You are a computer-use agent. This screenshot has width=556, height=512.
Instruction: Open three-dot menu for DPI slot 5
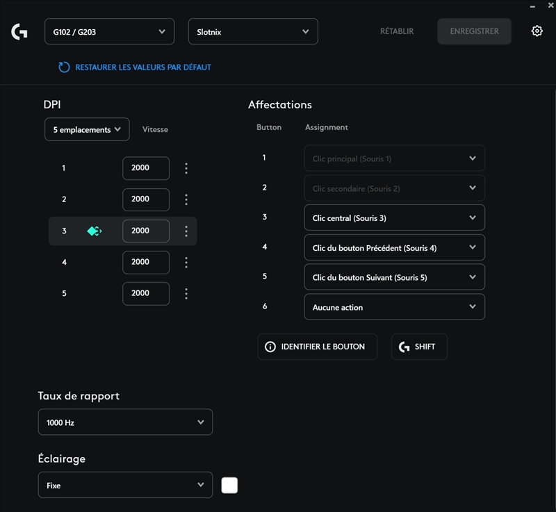pos(186,293)
